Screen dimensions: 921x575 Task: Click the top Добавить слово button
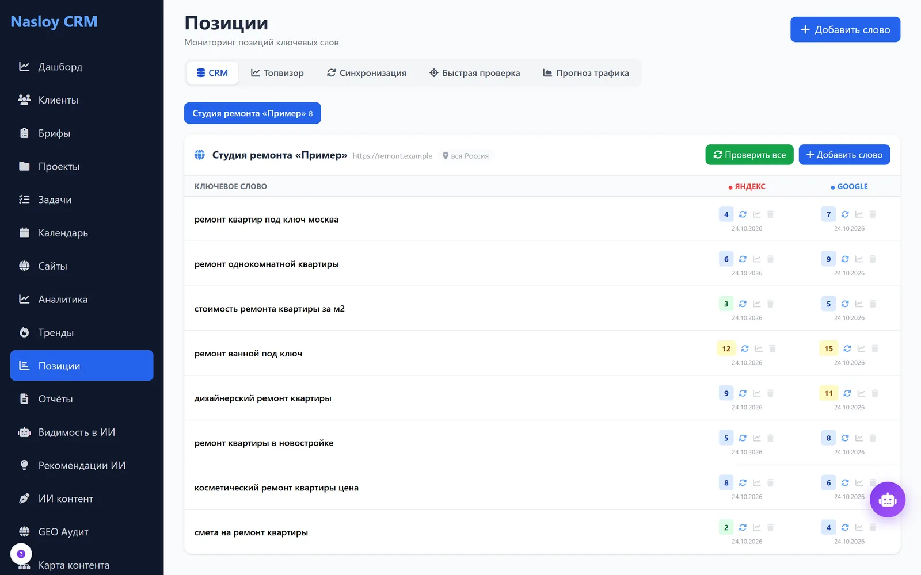coord(845,29)
